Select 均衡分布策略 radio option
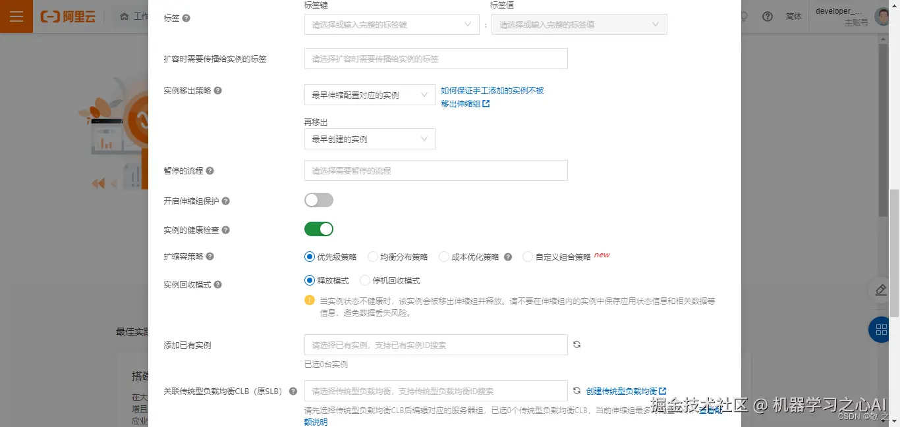 [x=373, y=257]
